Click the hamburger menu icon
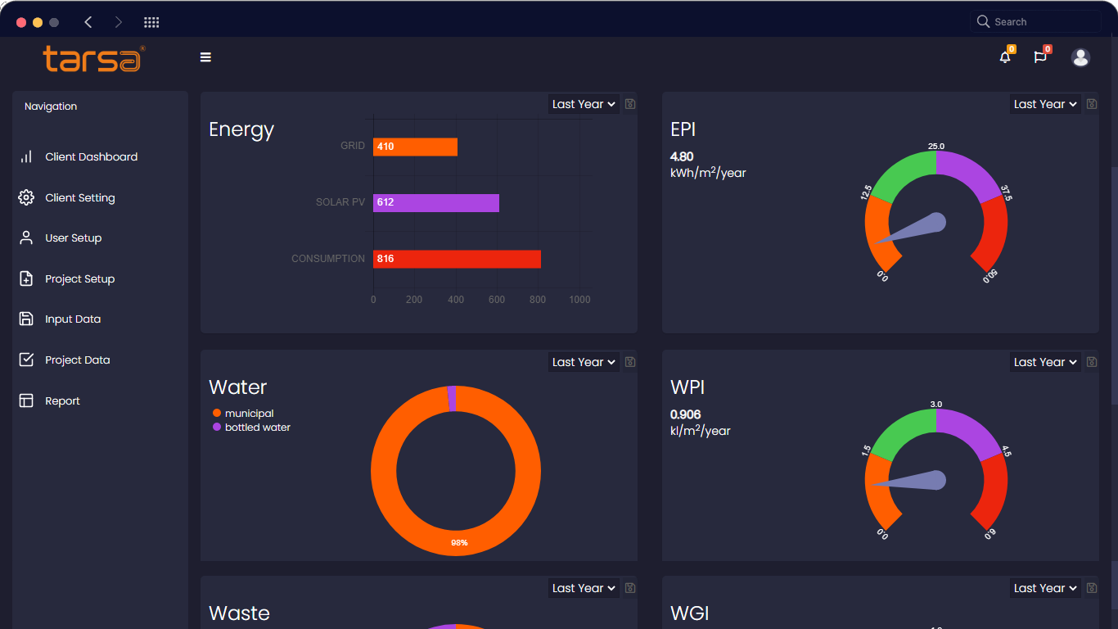 tap(205, 57)
